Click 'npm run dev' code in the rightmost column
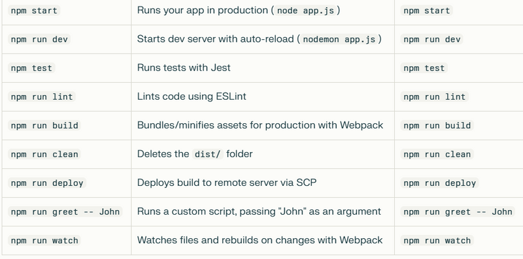Viewport: 523px width, 259px height. point(431,39)
